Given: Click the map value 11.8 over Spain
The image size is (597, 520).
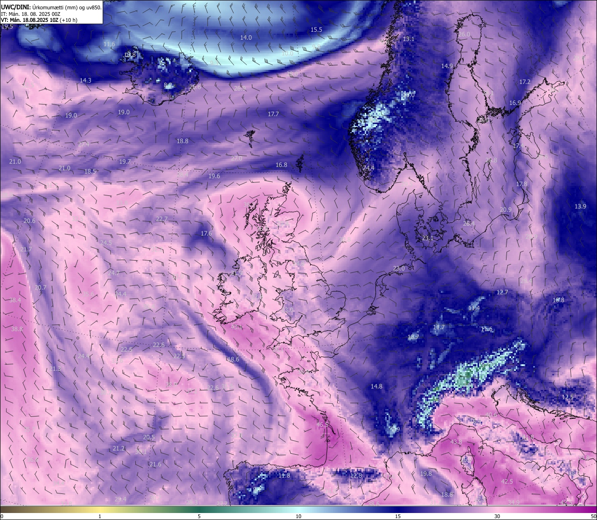Looking at the screenshot, I should coord(284,475).
